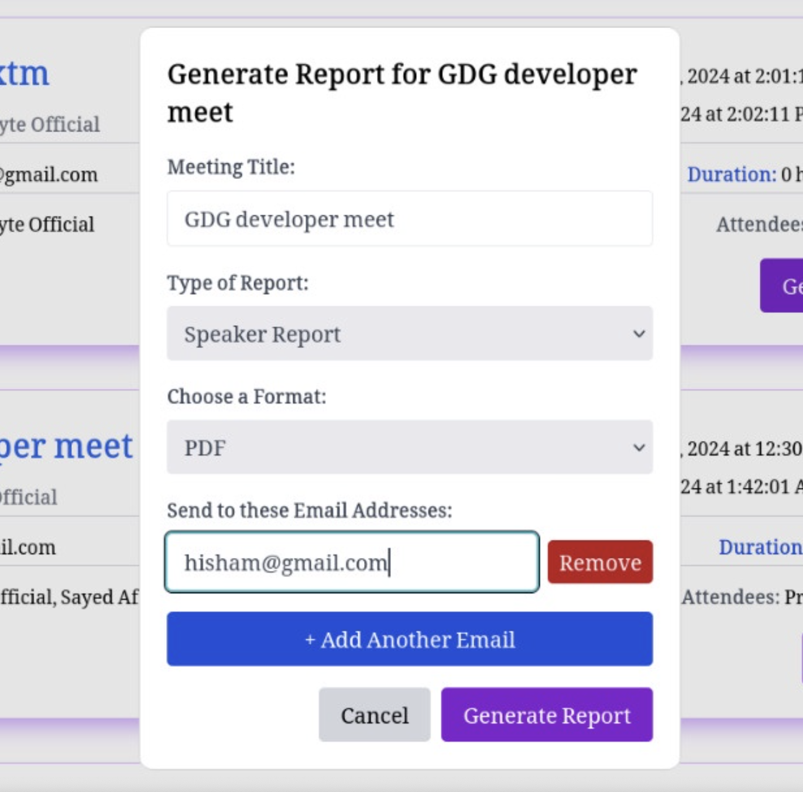The image size is (803, 792).
Task: Click the dialog heading 'Generate Report for GDG developer meet'
Action: [401, 92]
